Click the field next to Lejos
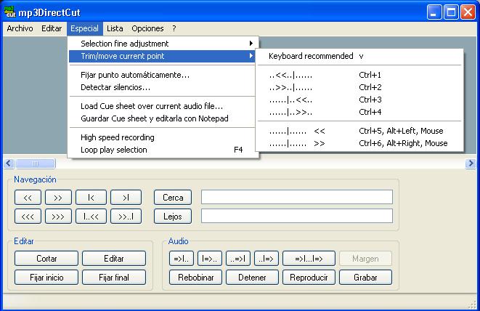Viewport: 480px width, 311px height. 296,216
